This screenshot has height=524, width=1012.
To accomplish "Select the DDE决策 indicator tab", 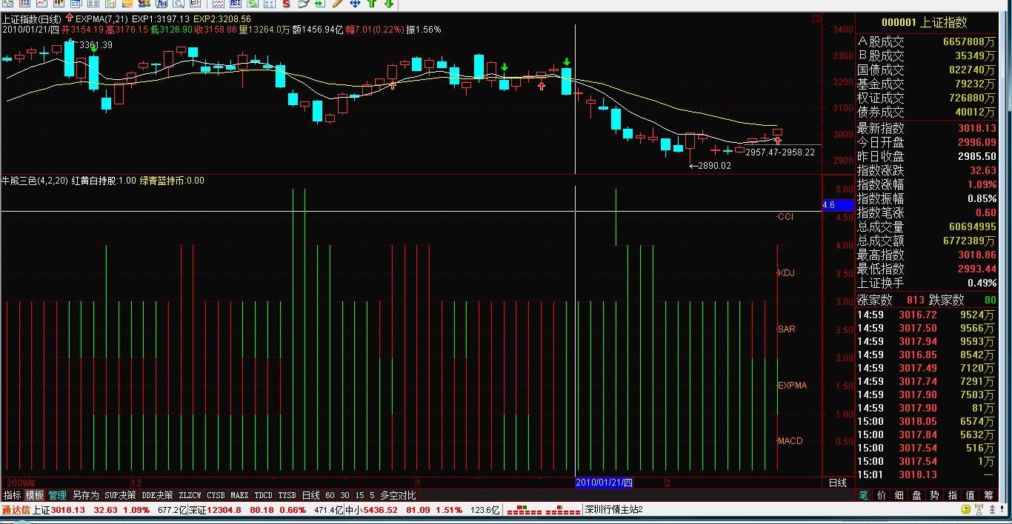I will tap(157, 495).
